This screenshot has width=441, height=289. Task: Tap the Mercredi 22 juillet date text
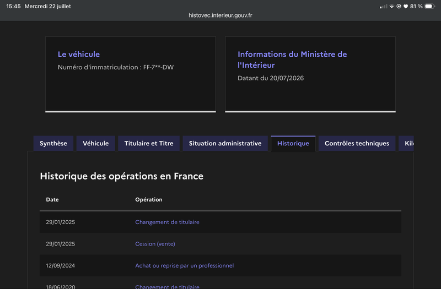tap(48, 6)
